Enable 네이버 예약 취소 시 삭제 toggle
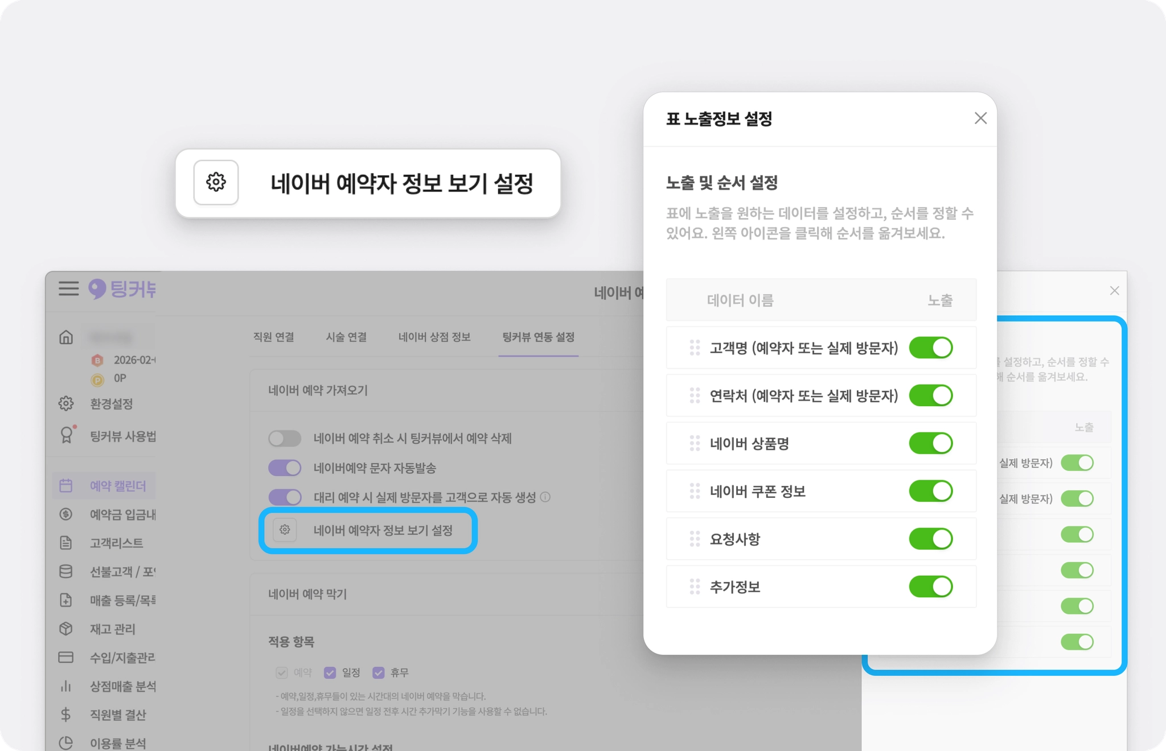Screen dimensions: 1166x751 [285, 438]
